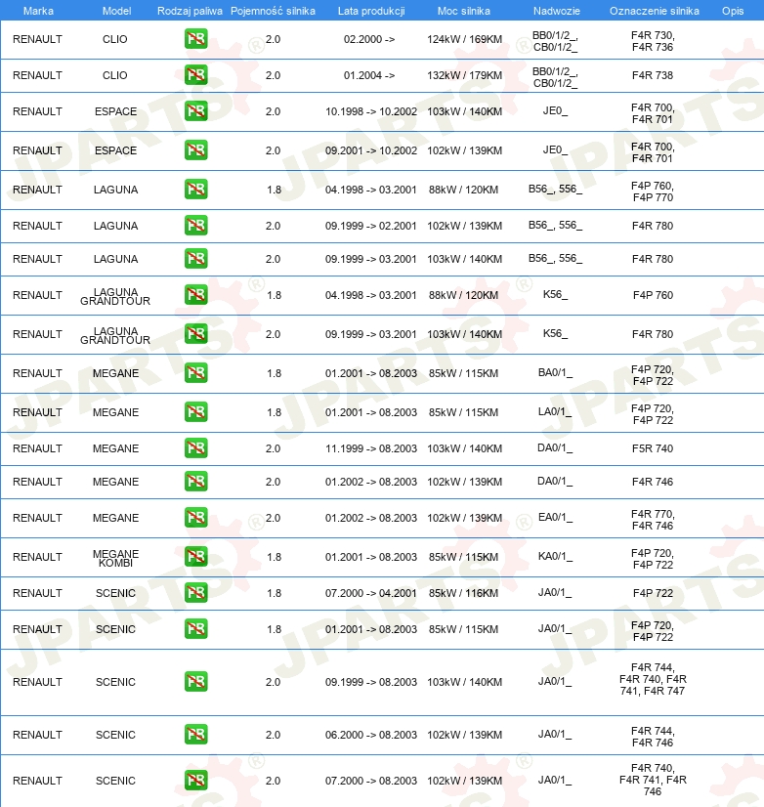
Task: Click the 'LA0/1_' body code cell
Action: [555, 411]
